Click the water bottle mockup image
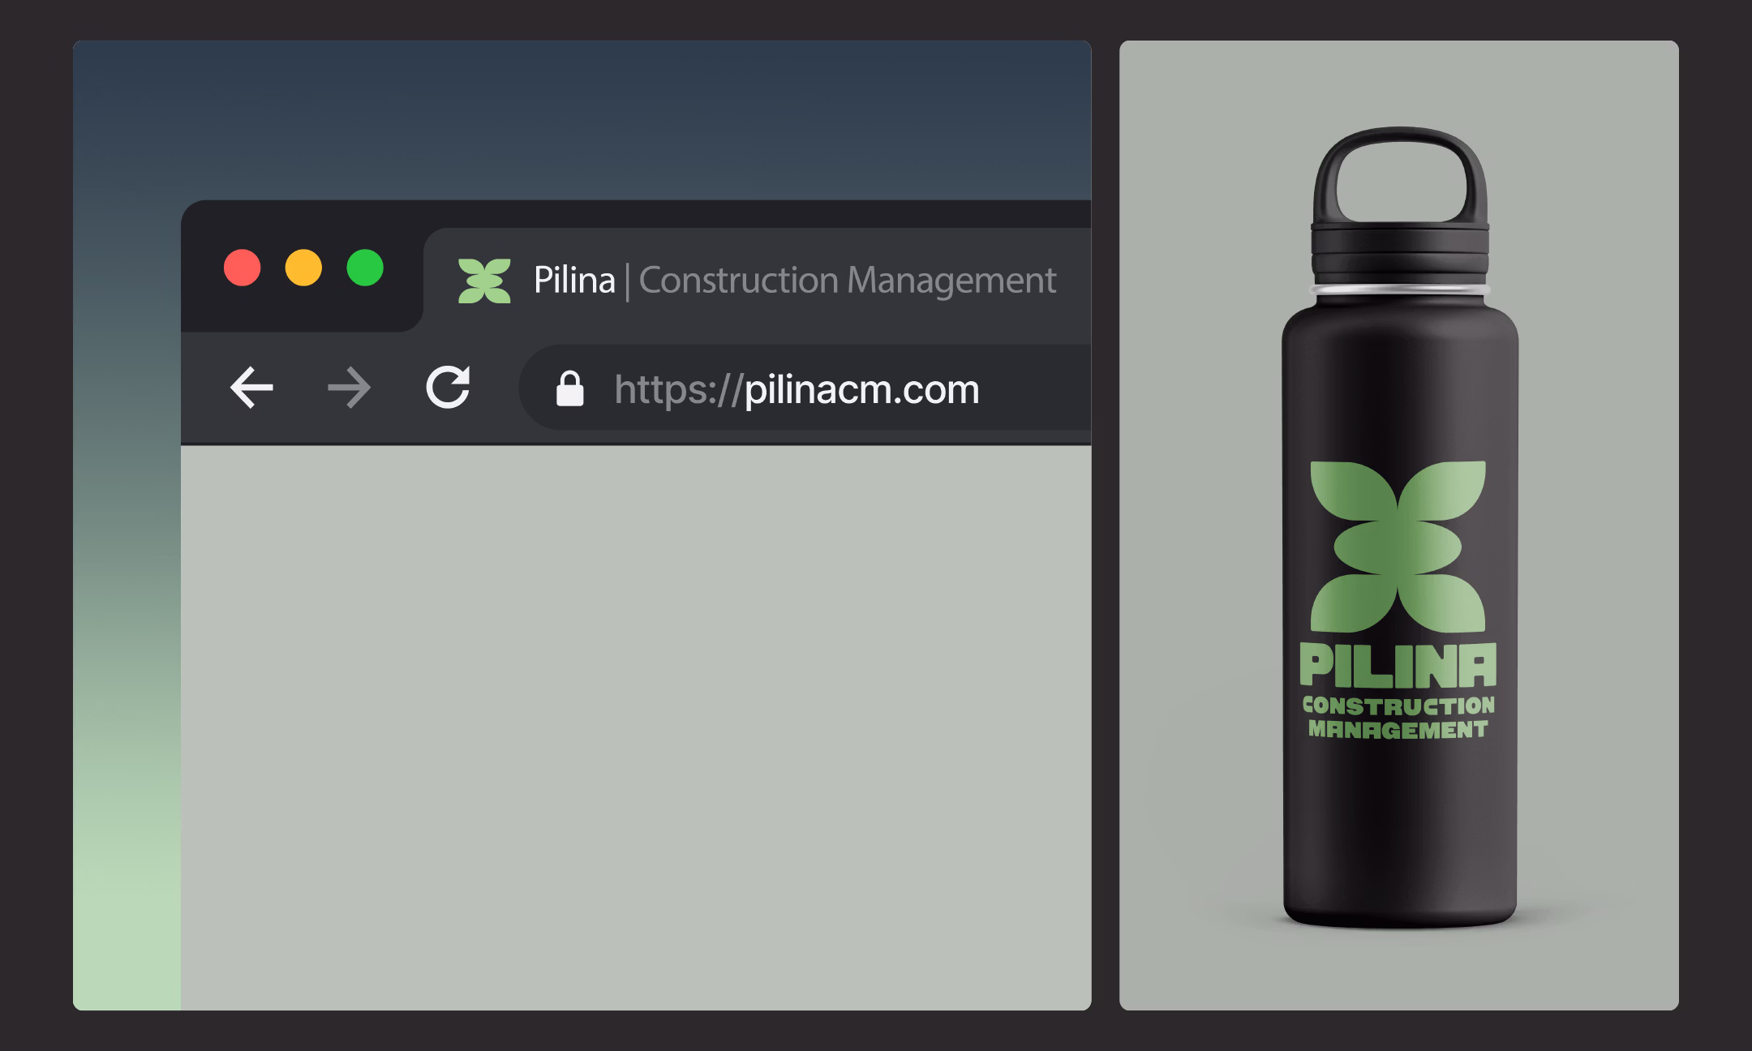The image size is (1752, 1051). (1400, 527)
